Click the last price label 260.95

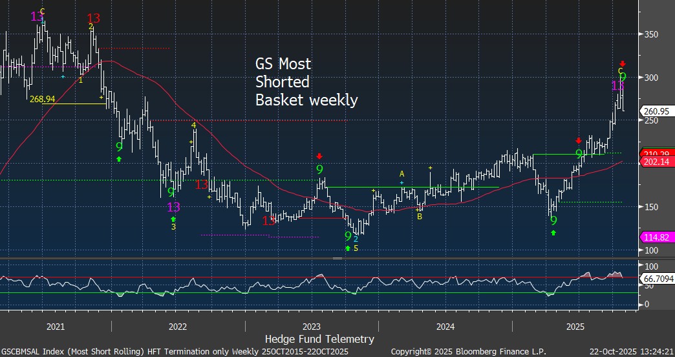pyautogui.click(x=657, y=111)
